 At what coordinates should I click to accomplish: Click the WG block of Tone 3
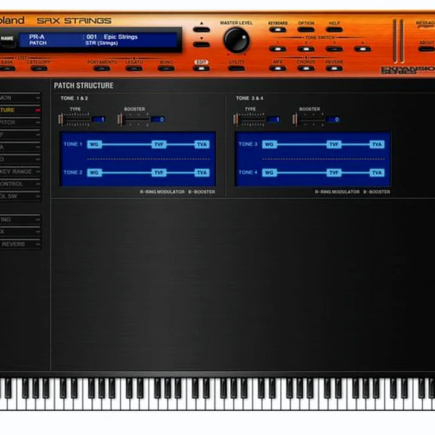[269, 144]
